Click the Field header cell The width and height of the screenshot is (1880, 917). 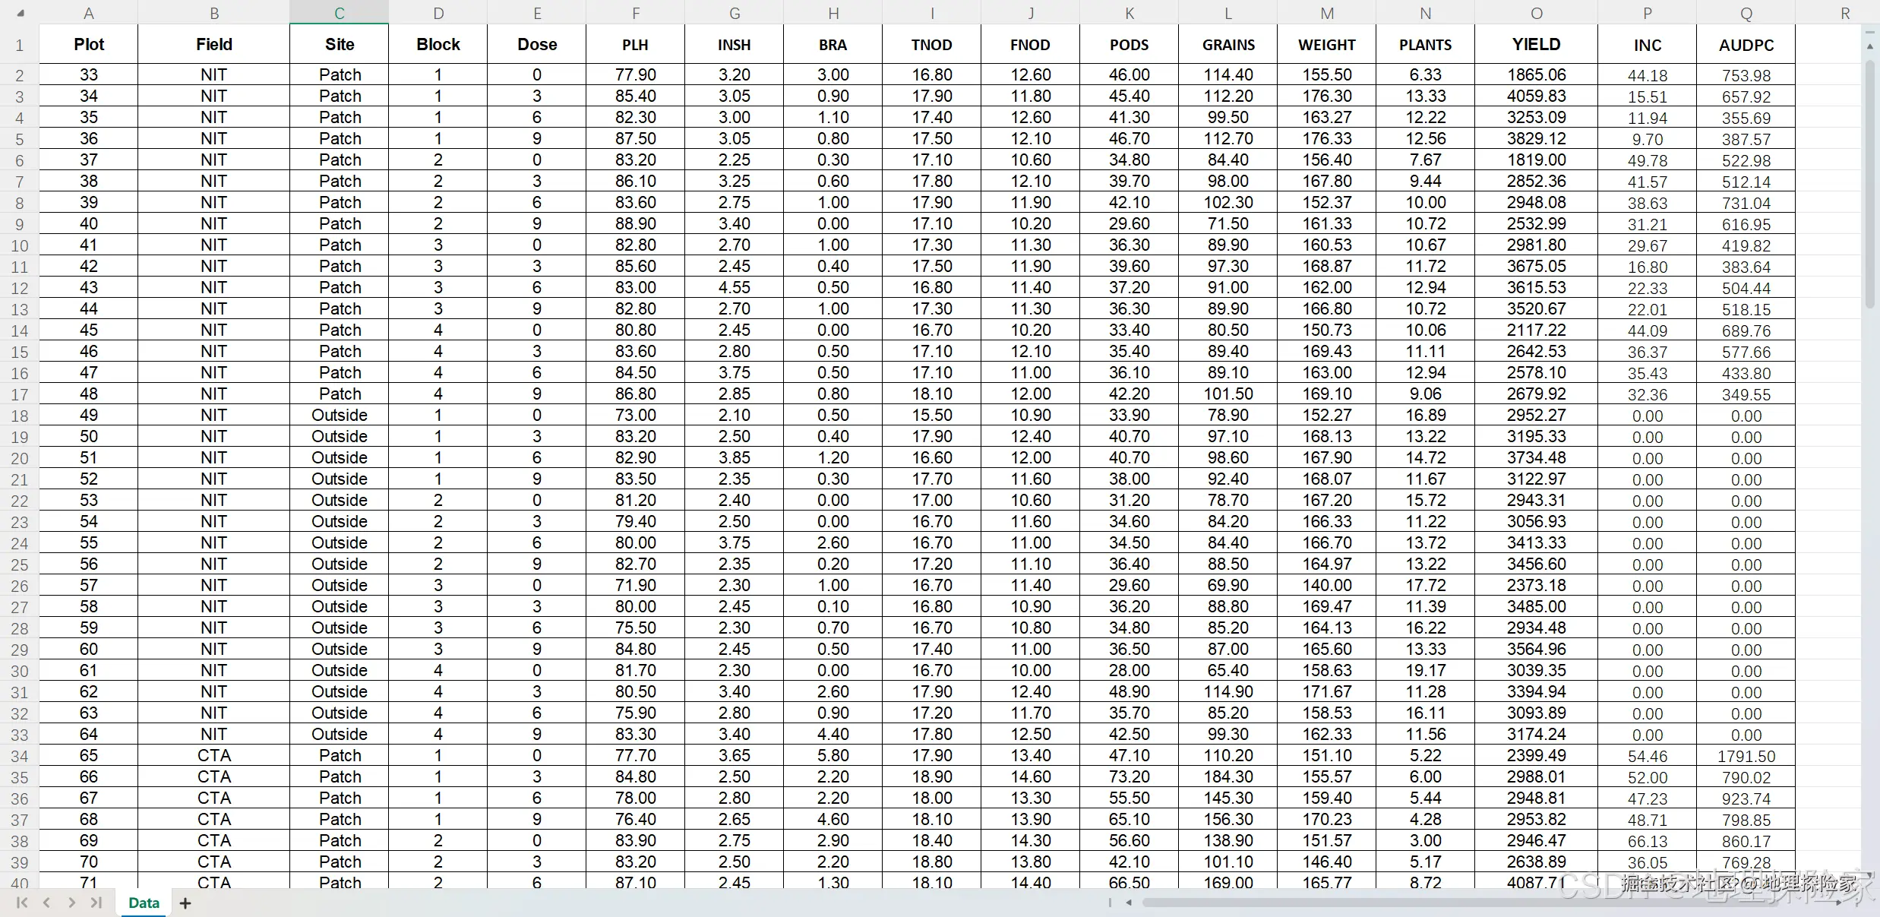pos(214,45)
